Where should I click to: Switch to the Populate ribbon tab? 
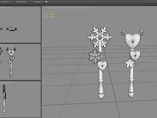pyautogui.click(x=37, y=2)
